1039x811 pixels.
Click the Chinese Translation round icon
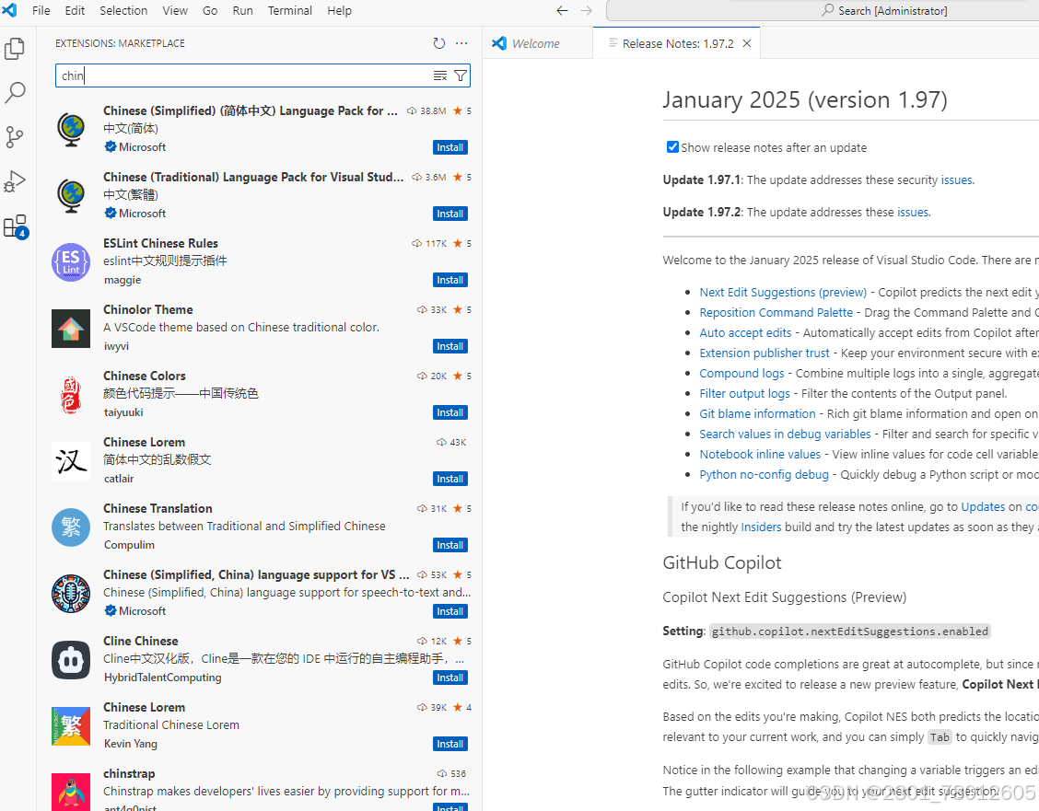71,527
